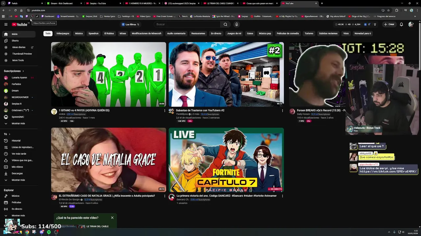Go to Inicio in the sidebar
The height and width of the screenshot is (236, 421).
(x=19, y=34)
